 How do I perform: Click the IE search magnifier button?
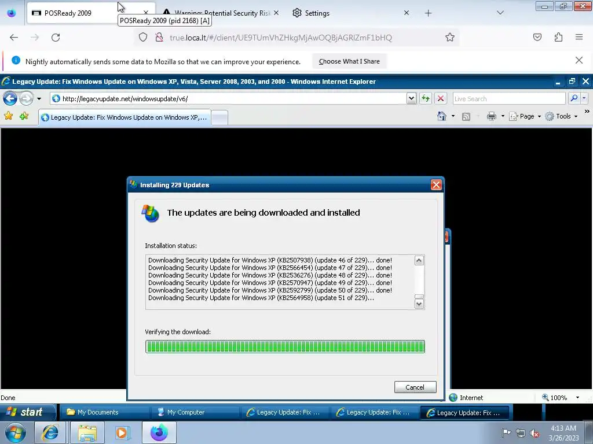click(574, 98)
